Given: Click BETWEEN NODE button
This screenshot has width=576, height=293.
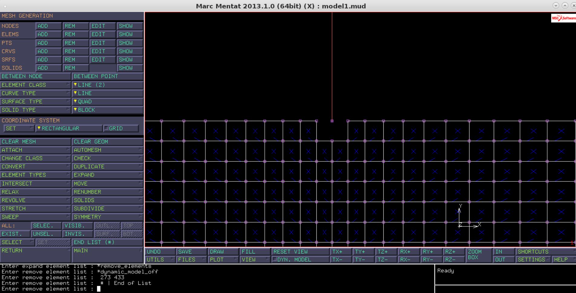Looking at the screenshot, I should [35, 77].
